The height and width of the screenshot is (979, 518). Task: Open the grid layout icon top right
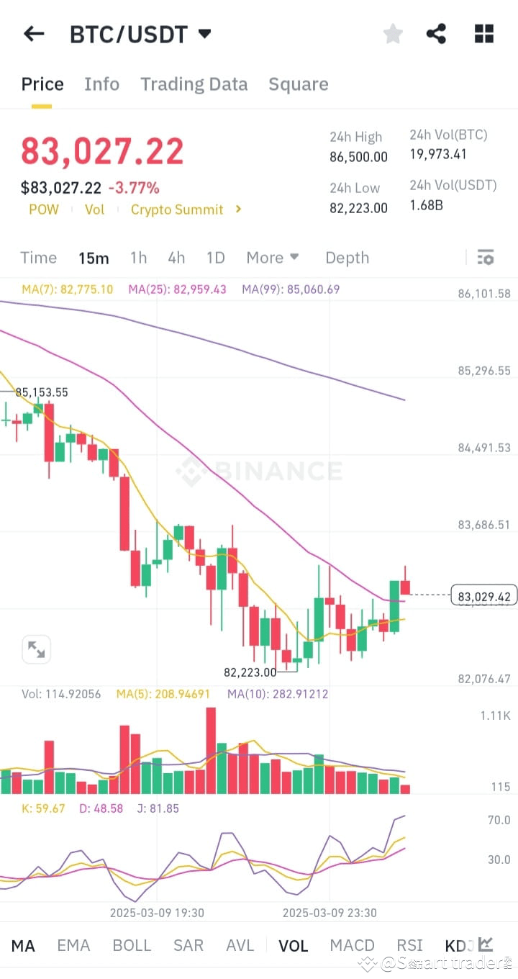[x=483, y=33]
